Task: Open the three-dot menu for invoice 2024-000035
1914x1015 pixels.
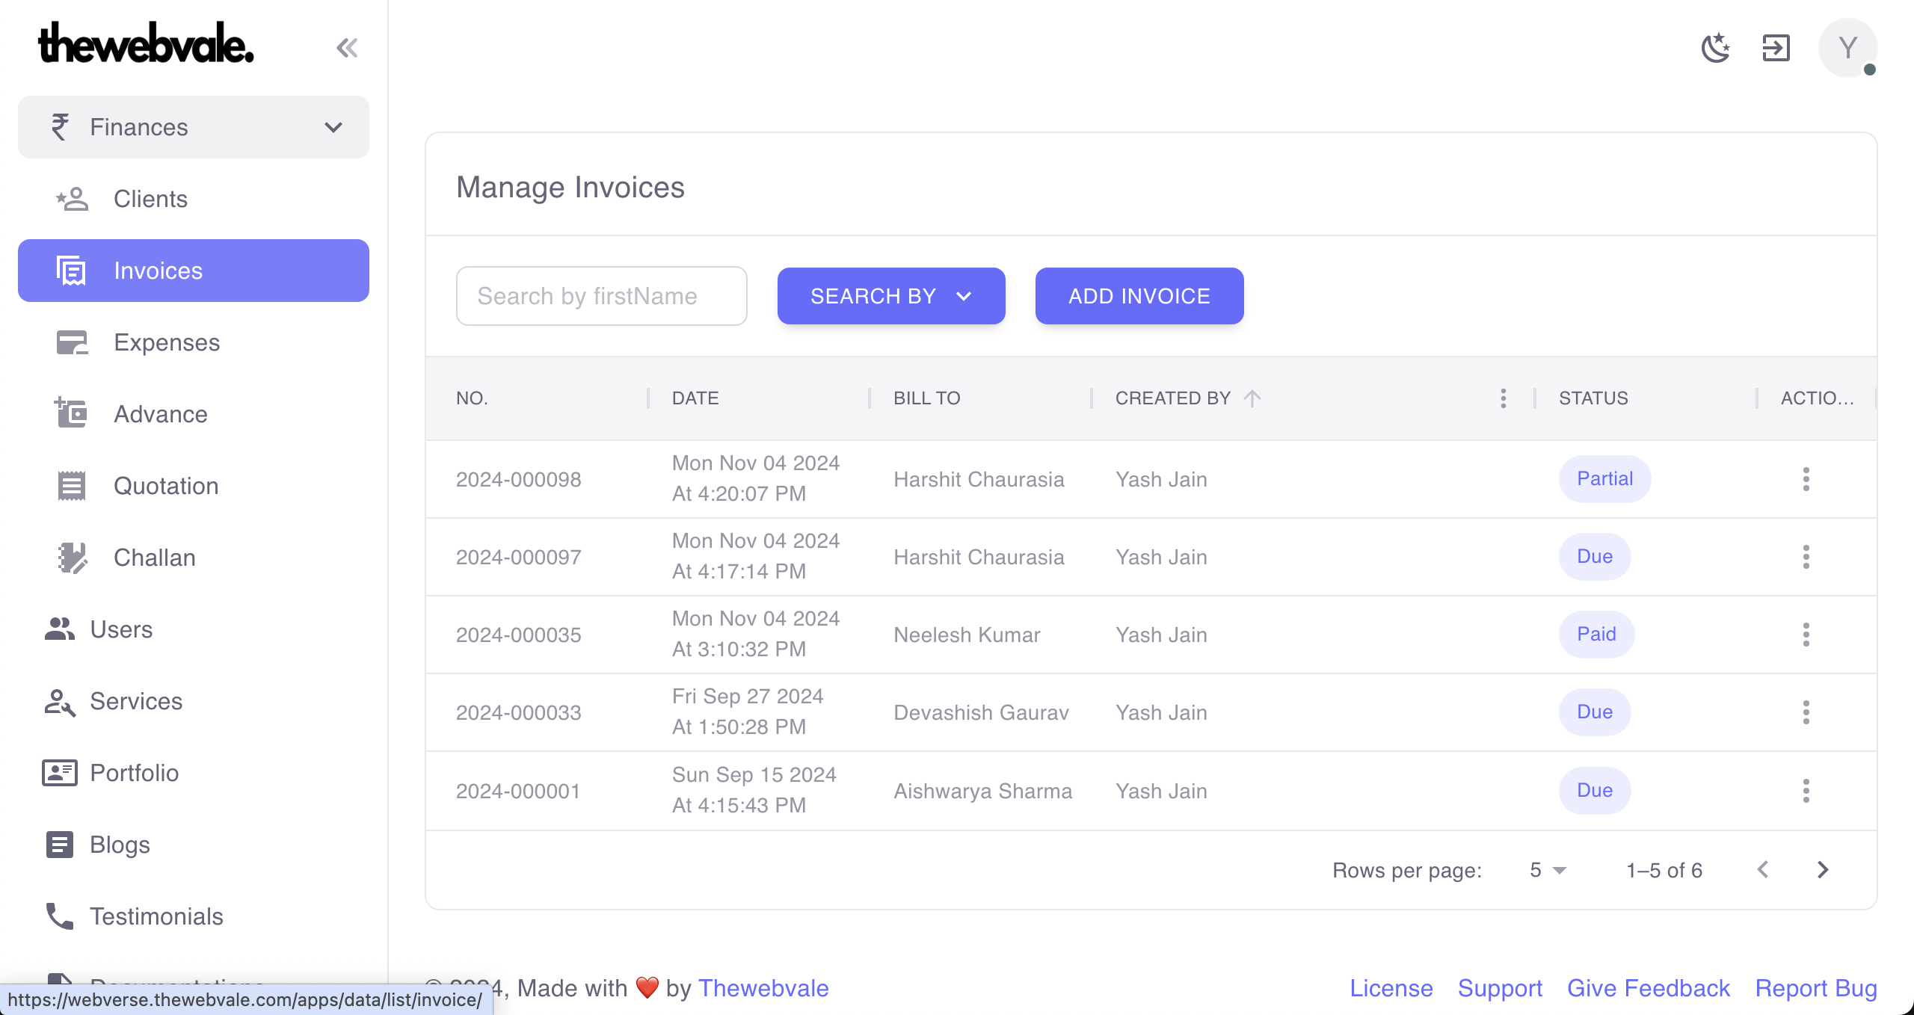Action: (x=1806, y=635)
